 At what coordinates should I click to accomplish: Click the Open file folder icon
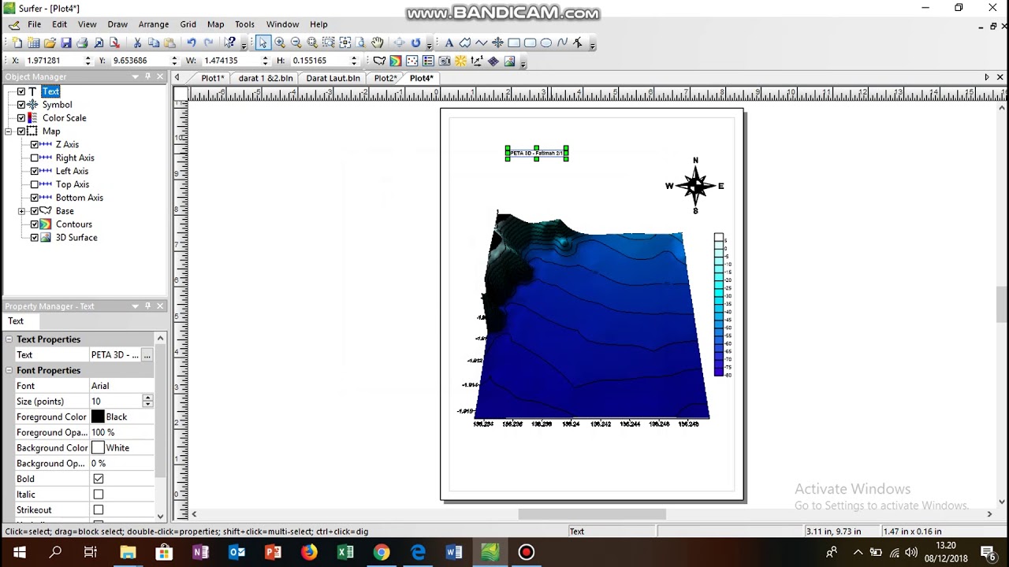click(x=50, y=43)
